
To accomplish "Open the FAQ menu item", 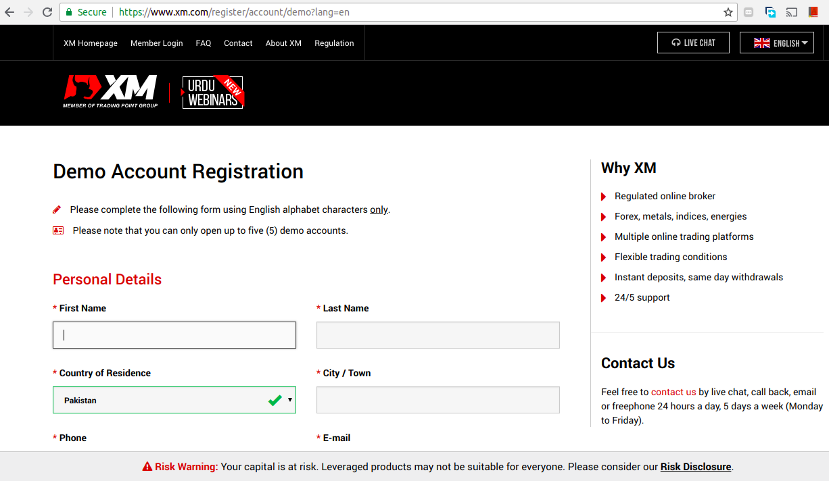I will click(204, 43).
